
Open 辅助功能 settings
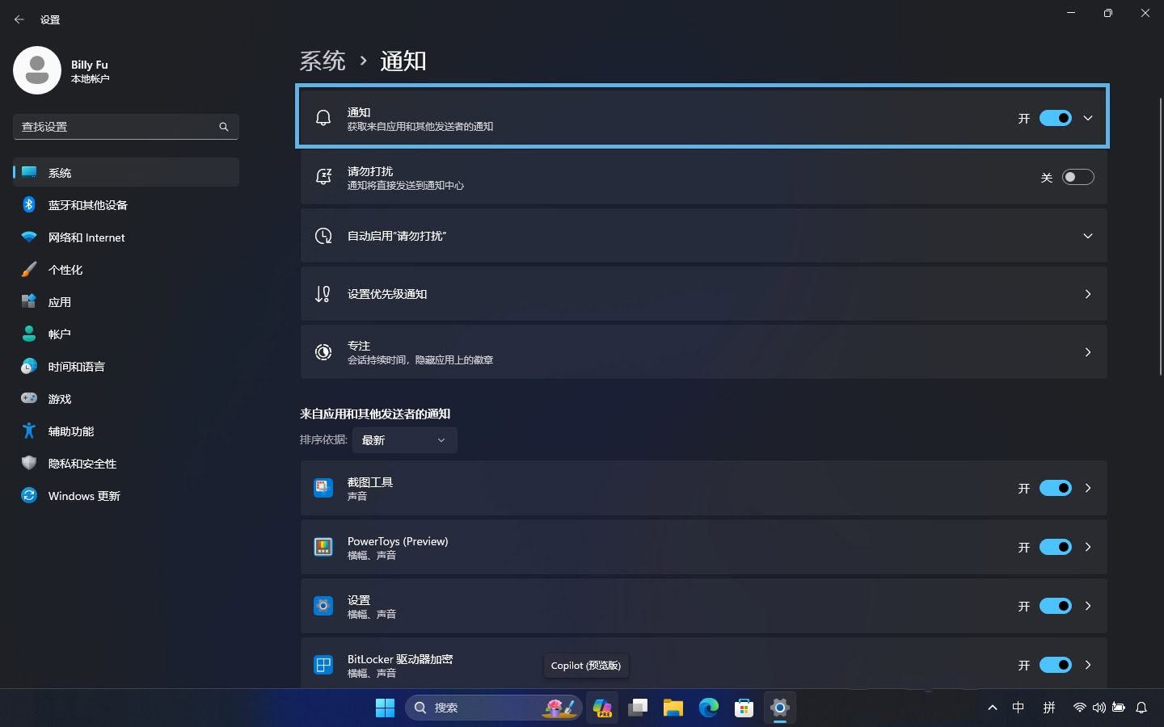[x=126, y=431]
